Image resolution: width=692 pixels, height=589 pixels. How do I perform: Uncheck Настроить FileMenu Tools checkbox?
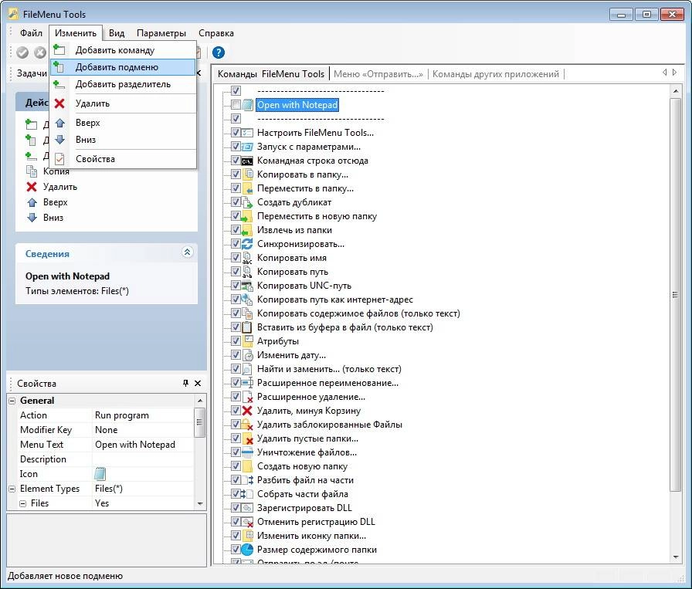[x=236, y=133]
